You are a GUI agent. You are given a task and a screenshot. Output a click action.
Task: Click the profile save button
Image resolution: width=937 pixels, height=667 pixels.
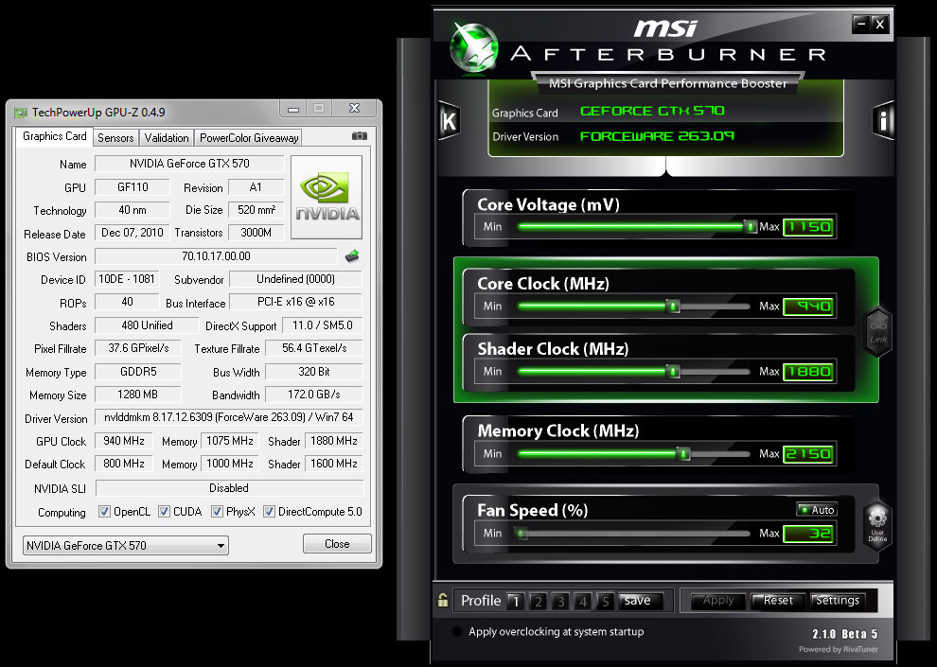[x=641, y=601]
